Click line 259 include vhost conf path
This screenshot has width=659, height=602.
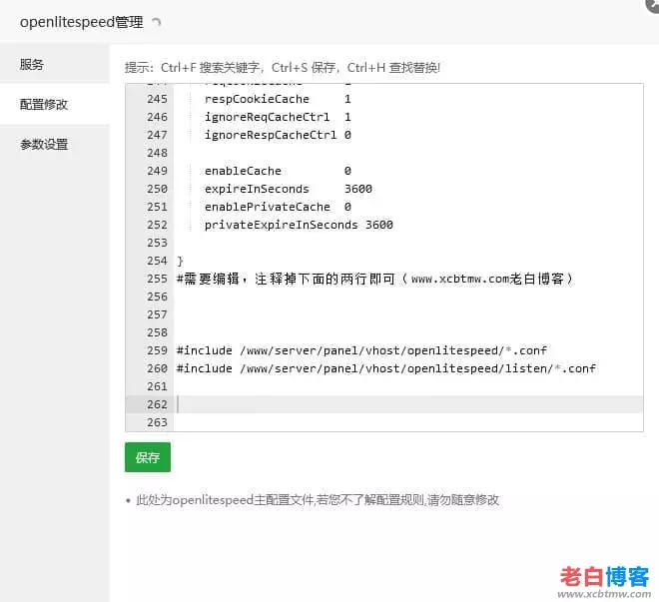pos(361,350)
